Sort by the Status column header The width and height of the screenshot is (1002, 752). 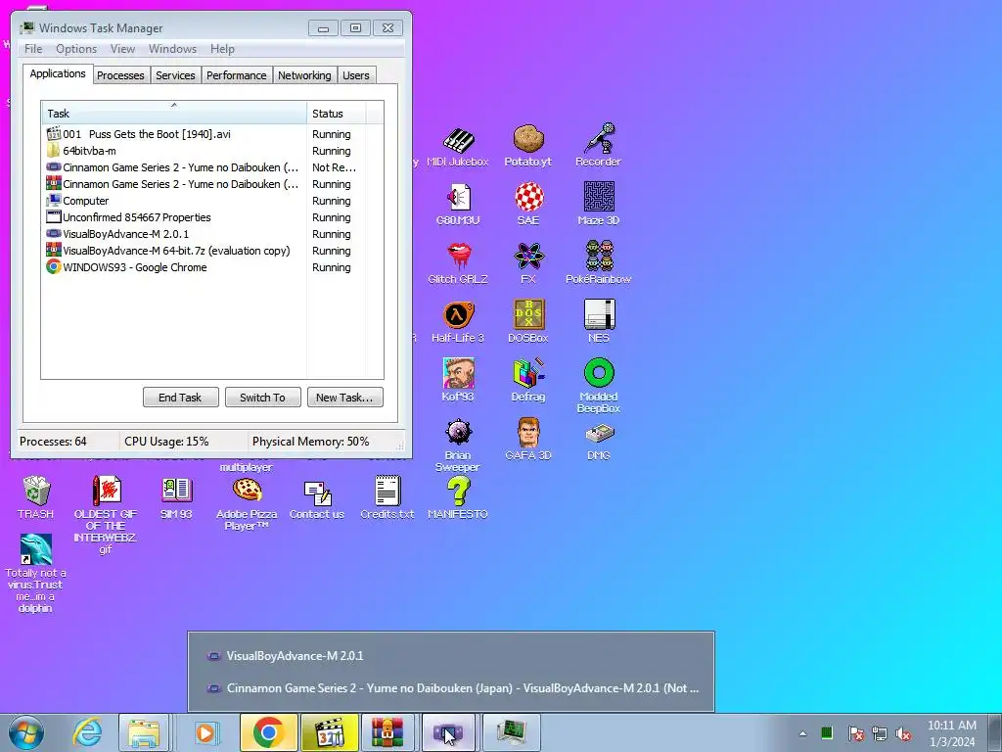[337, 114]
